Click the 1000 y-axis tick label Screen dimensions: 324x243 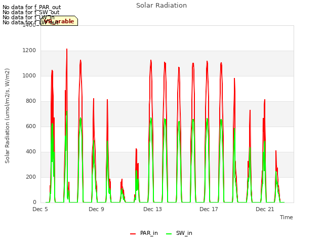(x=29, y=76)
